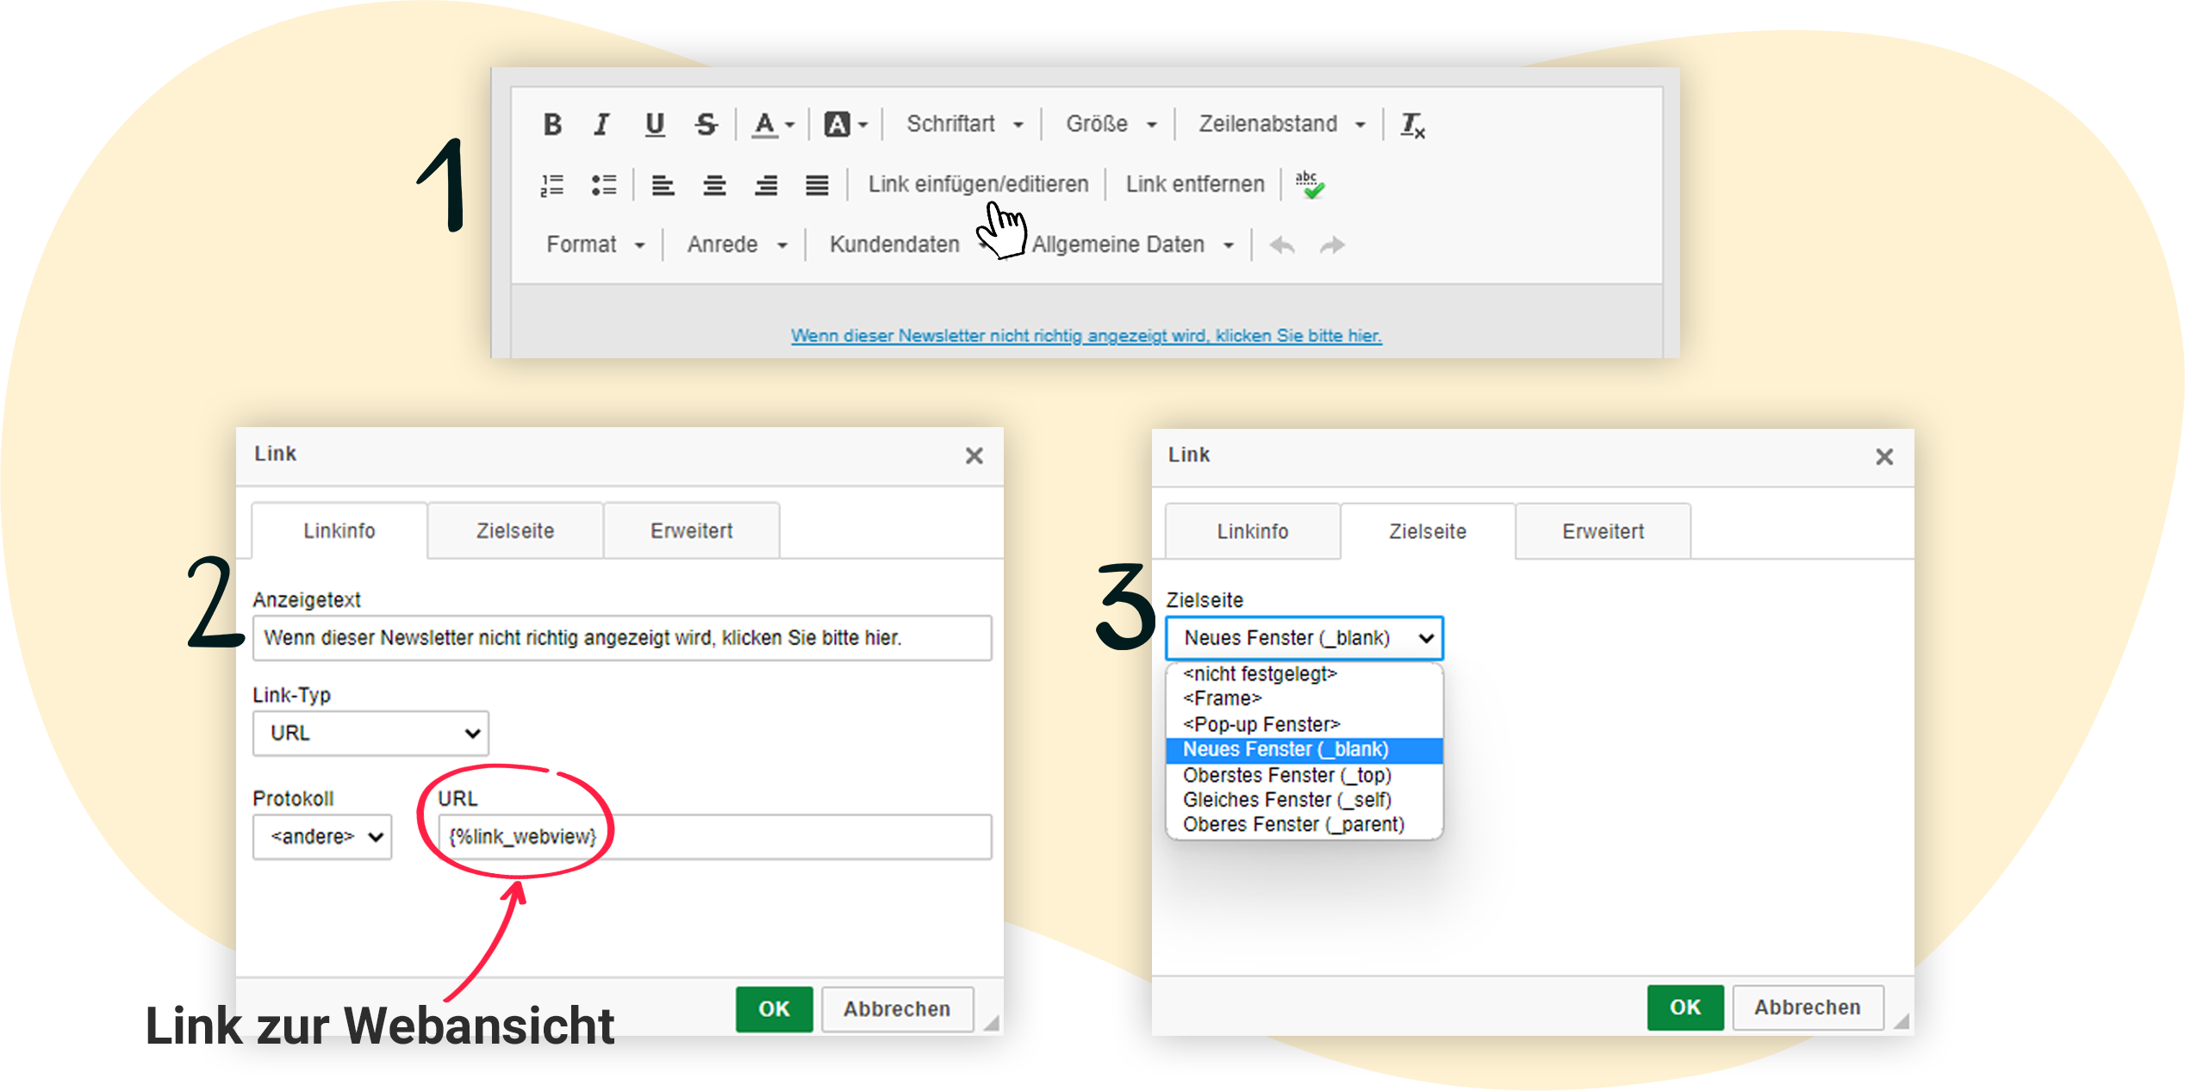The width and height of the screenshot is (2185, 1091).
Task: Expand the Zielseite target dropdown
Action: point(1304,638)
